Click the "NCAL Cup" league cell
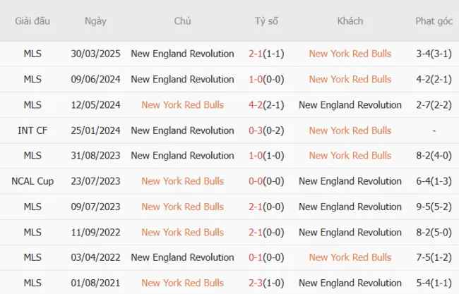 32,181
